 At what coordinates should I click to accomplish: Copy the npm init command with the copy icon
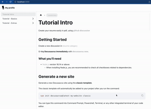click(x=142, y=95)
